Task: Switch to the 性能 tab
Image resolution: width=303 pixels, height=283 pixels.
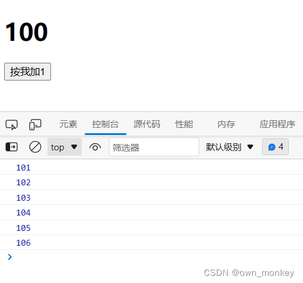Action: pos(184,124)
